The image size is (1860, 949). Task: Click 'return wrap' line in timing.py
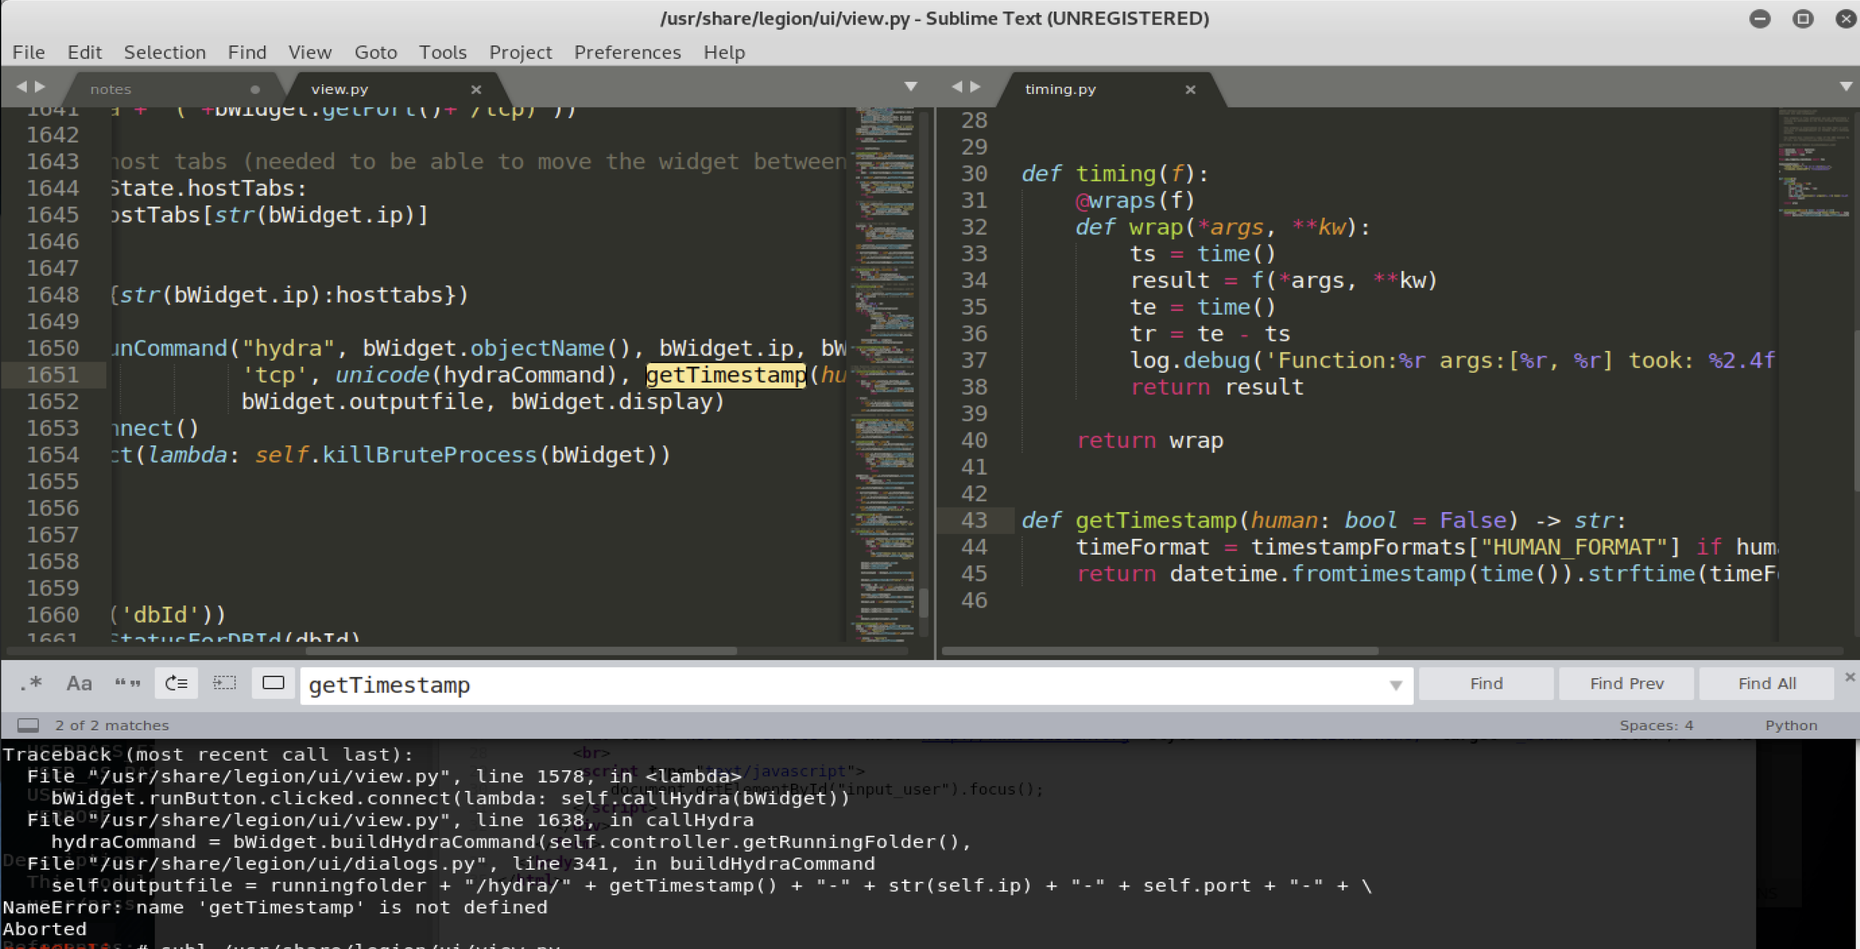pyautogui.click(x=1149, y=441)
